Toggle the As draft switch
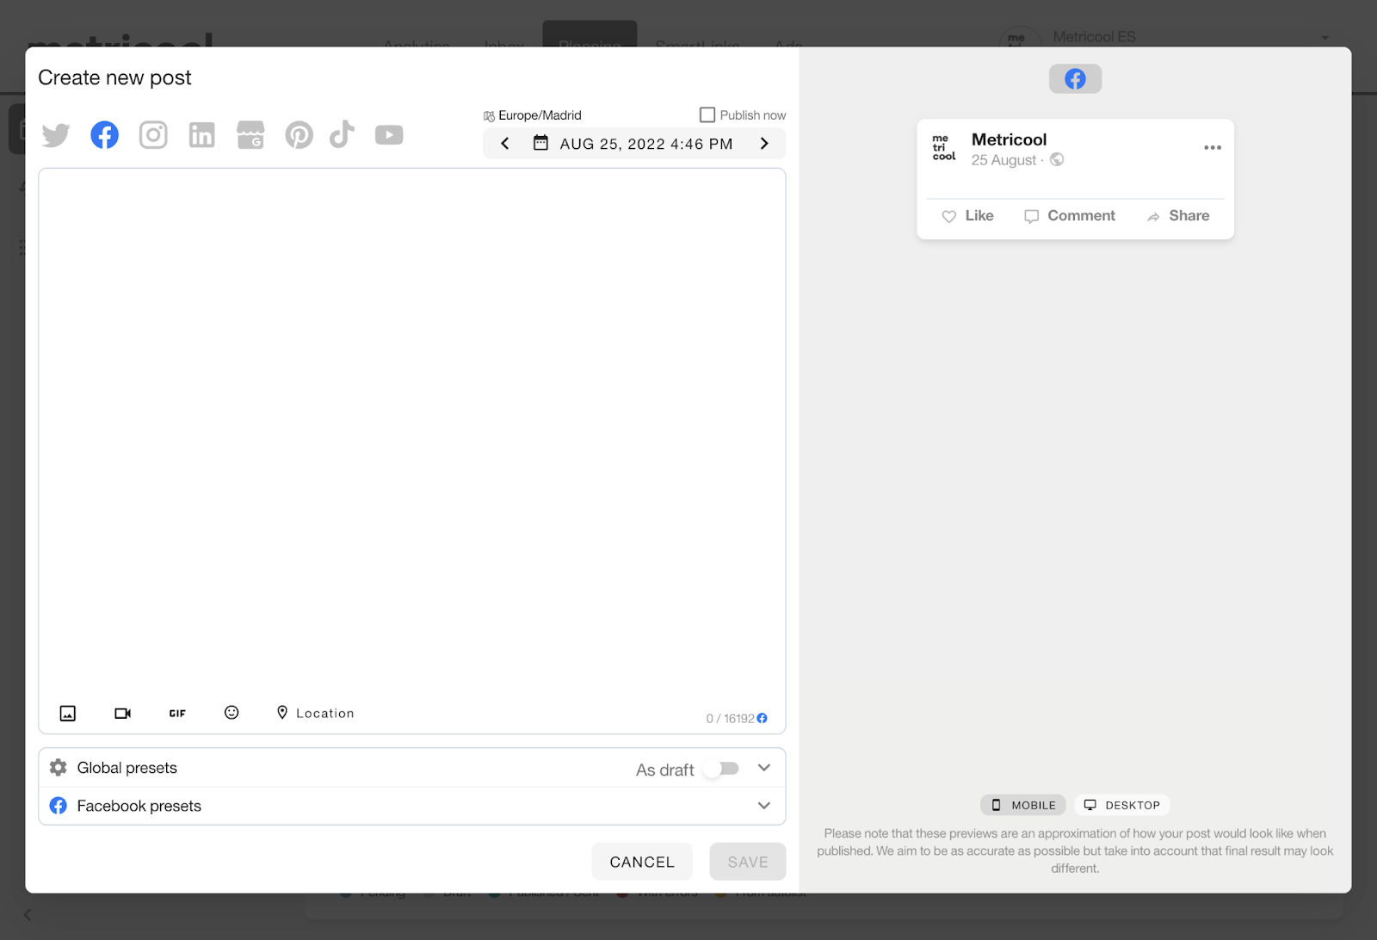This screenshot has height=940, width=1377. (721, 769)
